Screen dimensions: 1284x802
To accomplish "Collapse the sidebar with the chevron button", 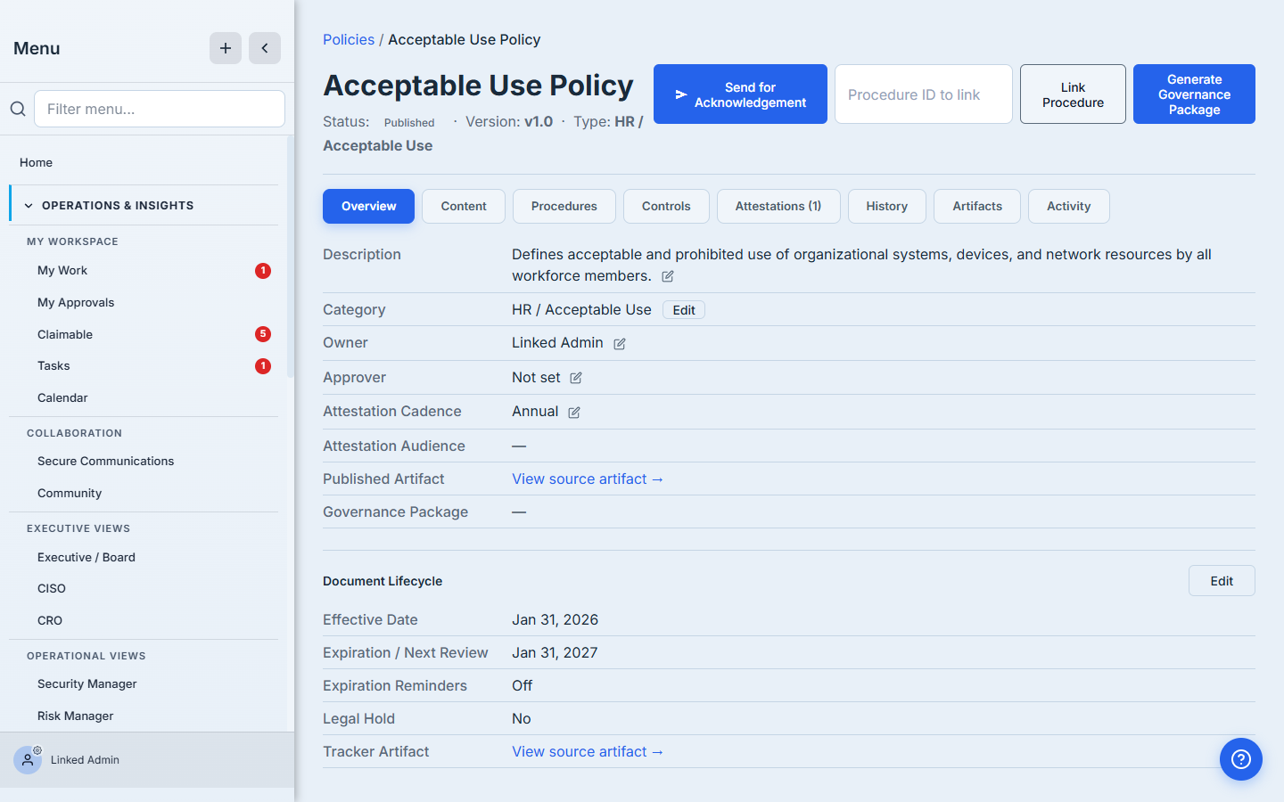I will pos(265,48).
